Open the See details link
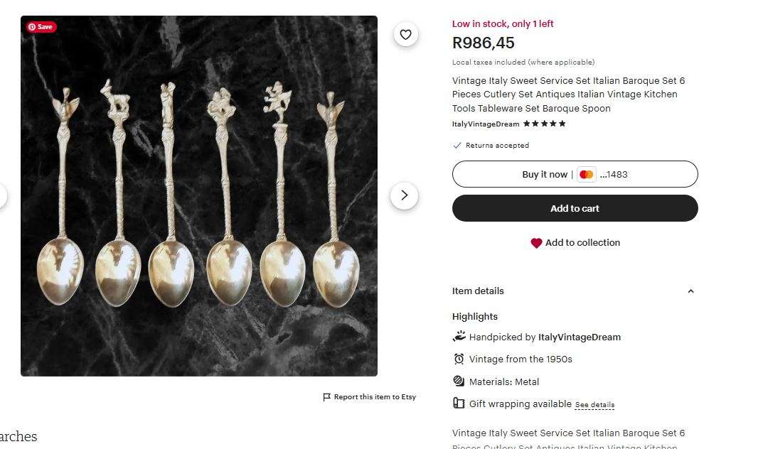The image size is (763, 449). [595, 404]
